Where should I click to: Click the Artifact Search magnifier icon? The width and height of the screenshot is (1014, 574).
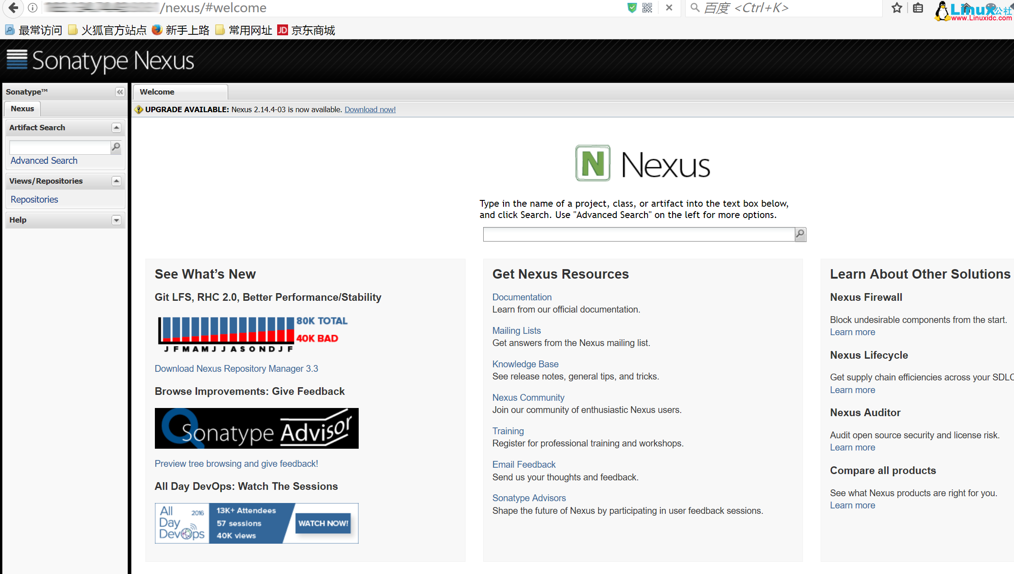[x=116, y=147]
